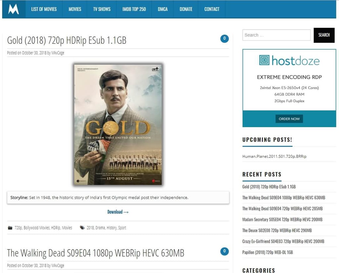Click the hostdoze logo in ad
The image size is (339, 273).
point(289,60)
